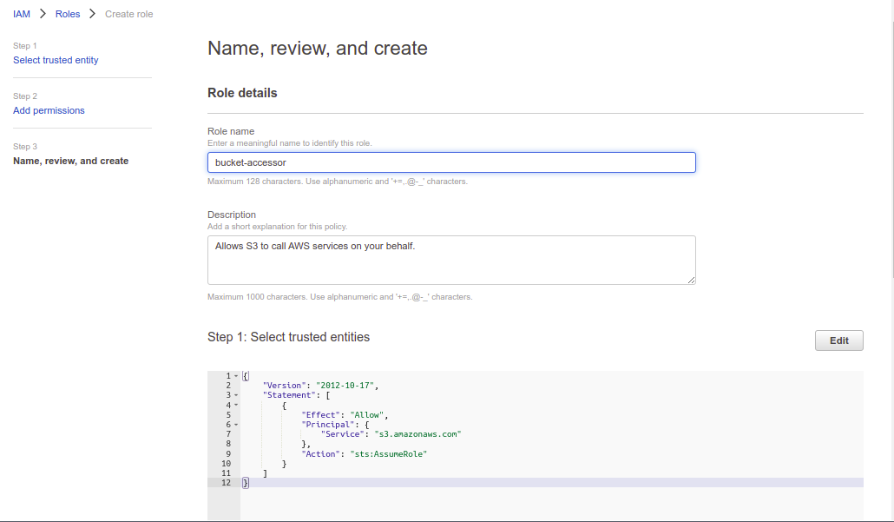This screenshot has height=522, width=894.
Task: Return to Select trusted entity step
Action: (x=56, y=60)
